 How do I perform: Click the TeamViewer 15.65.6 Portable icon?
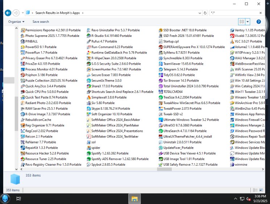point(161,64)
